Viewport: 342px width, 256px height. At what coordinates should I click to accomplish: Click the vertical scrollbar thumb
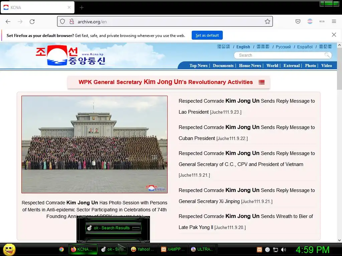339,69
